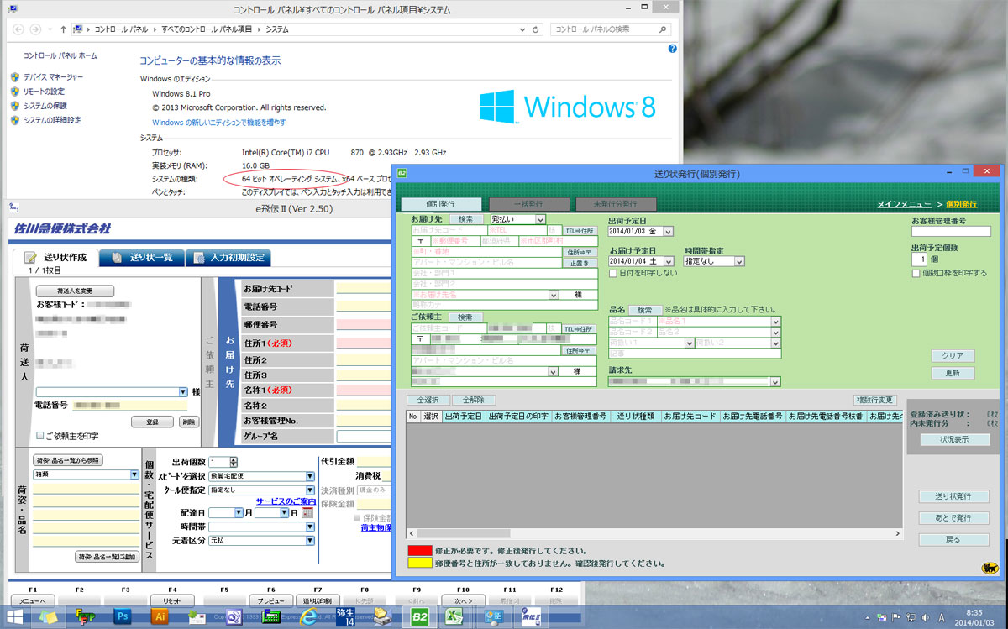This screenshot has height=629, width=1008.
Task: Click the 送り状印刷 F7 button
Action: tap(318, 602)
